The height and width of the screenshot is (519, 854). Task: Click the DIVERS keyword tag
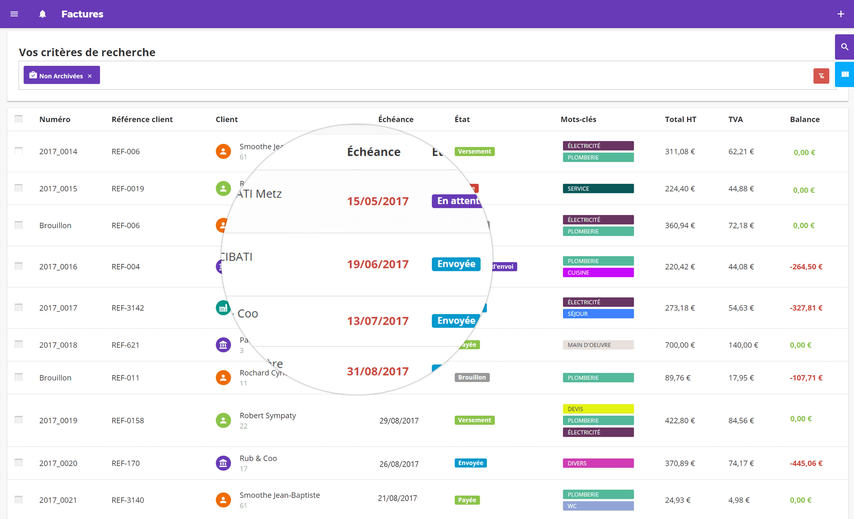[598, 463]
